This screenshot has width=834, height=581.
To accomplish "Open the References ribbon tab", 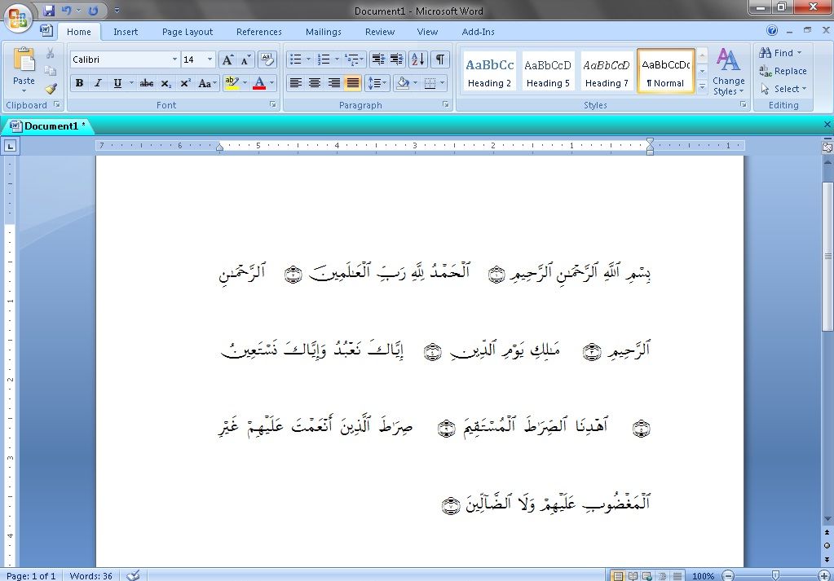I will coord(258,32).
